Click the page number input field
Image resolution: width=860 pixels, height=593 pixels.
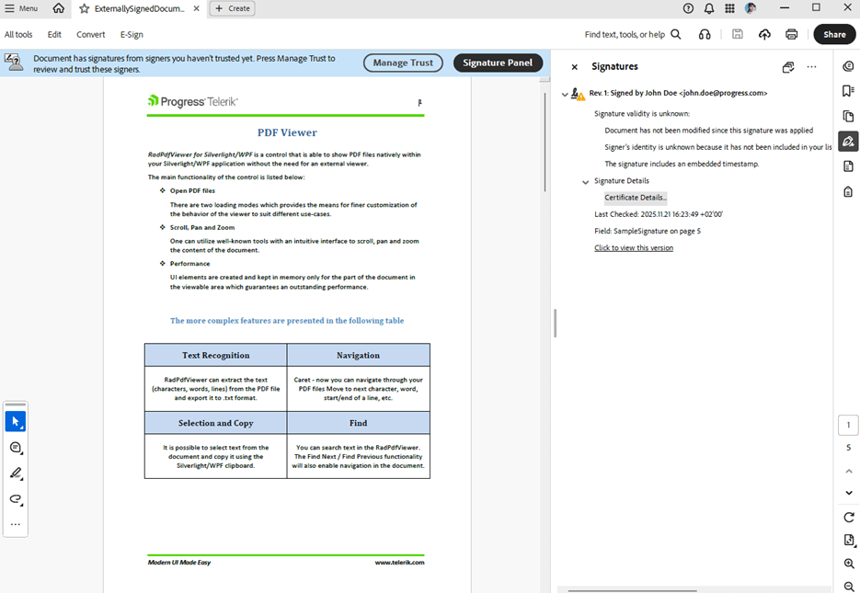pyautogui.click(x=848, y=424)
